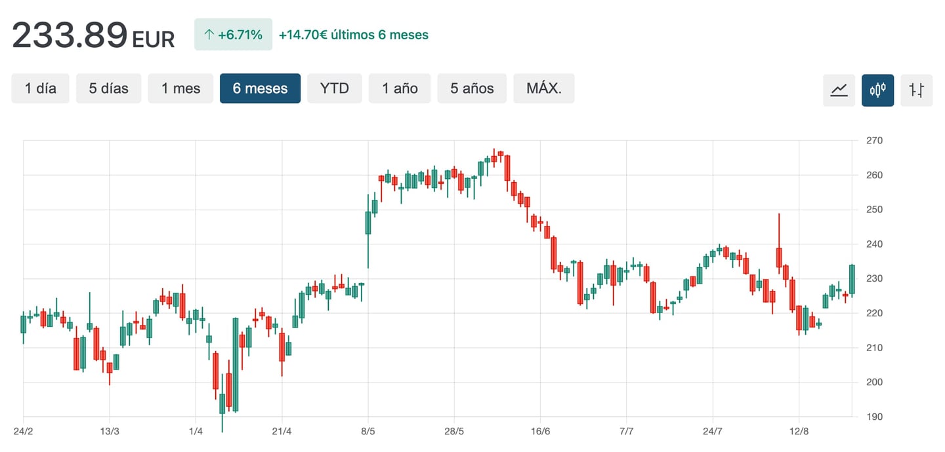Open the "5 días" chart view
945x452 pixels.
(x=108, y=88)
